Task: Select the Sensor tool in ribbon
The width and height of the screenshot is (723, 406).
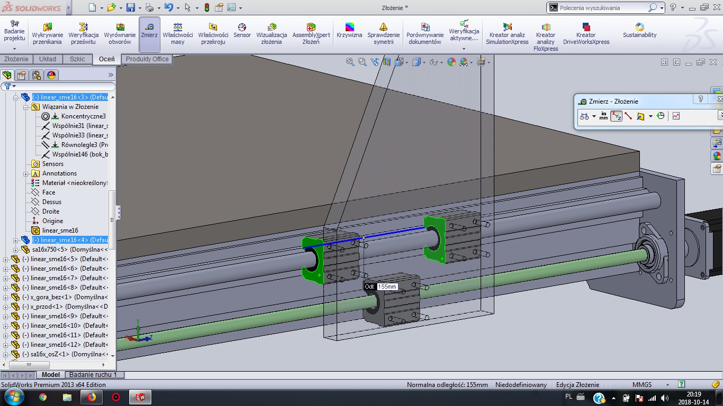Action: pos(242,31)
